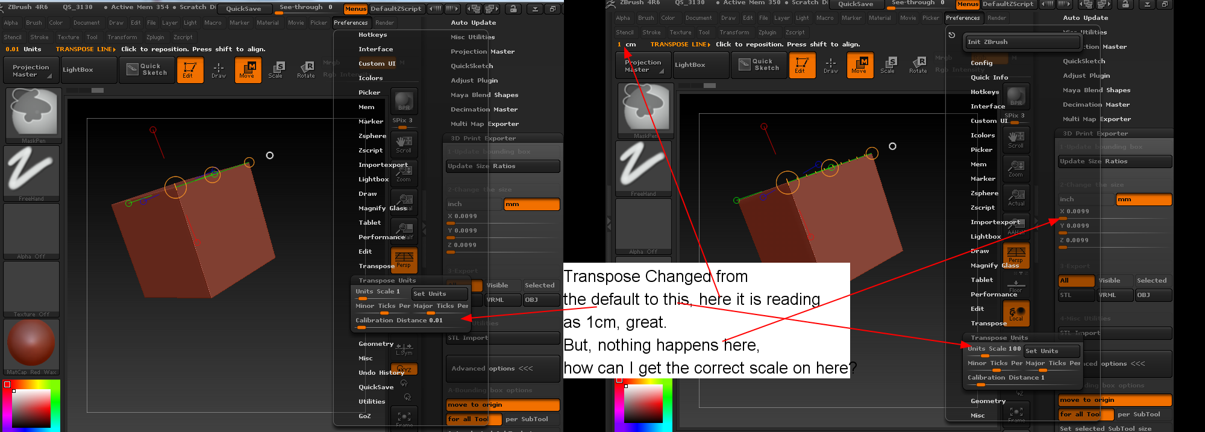Select the Move tool in left window
The width and height of the screenshot is (1205, 432).
click(248, 70)
